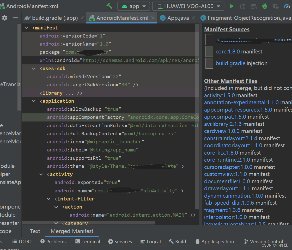This screenshot has width=292, height=250.
Task: Open the settings gear in side panel
Action: (4, 18)
